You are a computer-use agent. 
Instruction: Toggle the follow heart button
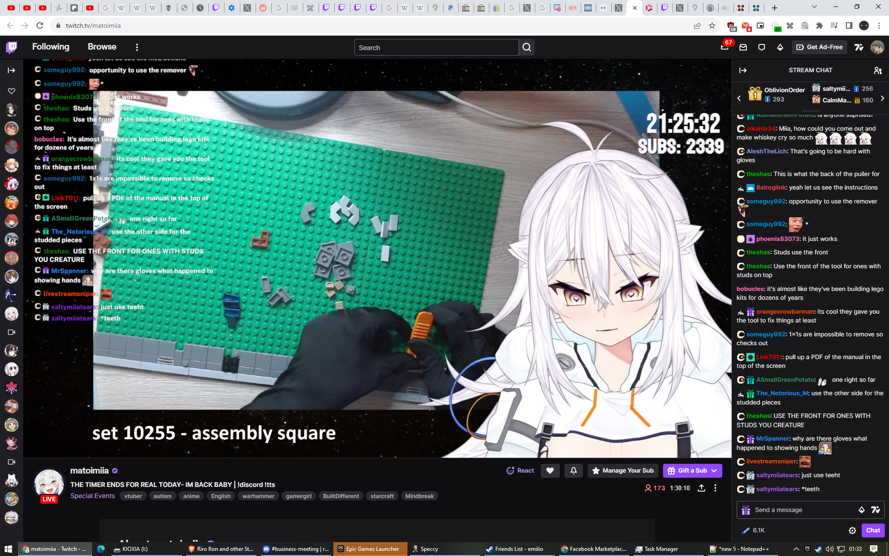tap(550, 471)
